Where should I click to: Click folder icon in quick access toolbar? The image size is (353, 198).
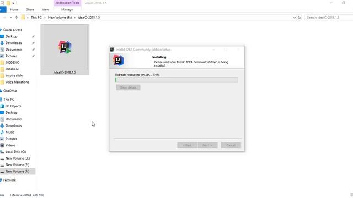click(x=8, y=3)
